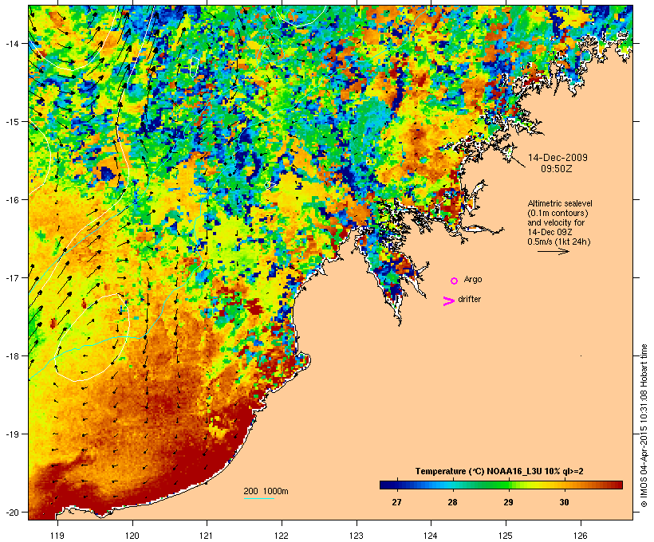Image resolution: width=654 pixels, height=542 pixels.
Task: Click the '30' temperature scale label
Action: coord(564,502)
